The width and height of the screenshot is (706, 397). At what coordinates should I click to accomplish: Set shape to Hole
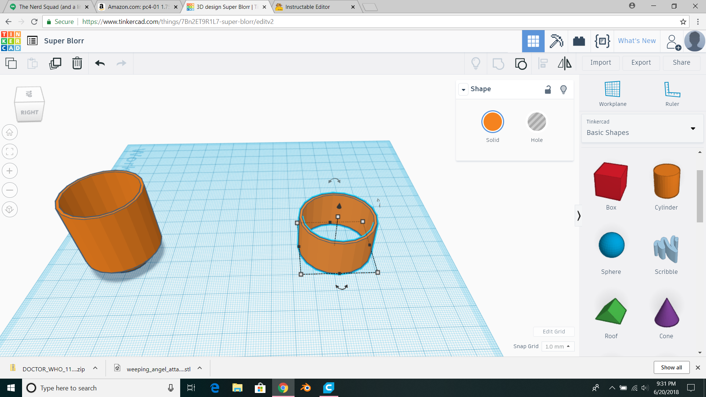coord(536,122)
